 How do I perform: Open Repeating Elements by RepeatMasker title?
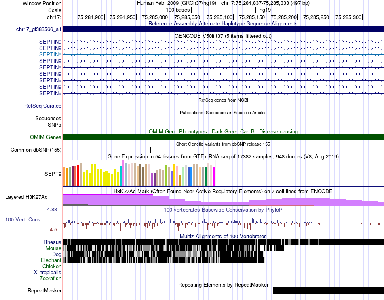(x=224, y=285)
